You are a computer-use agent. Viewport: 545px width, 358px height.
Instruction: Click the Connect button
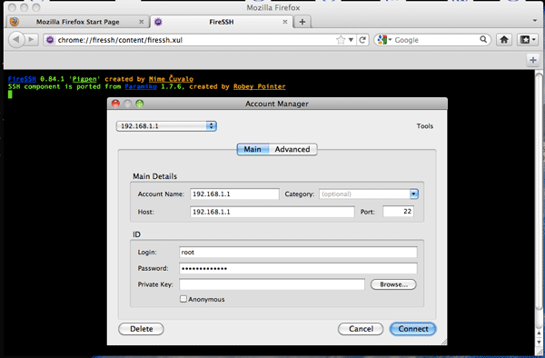pyautogui.click(x=413, y=329)
